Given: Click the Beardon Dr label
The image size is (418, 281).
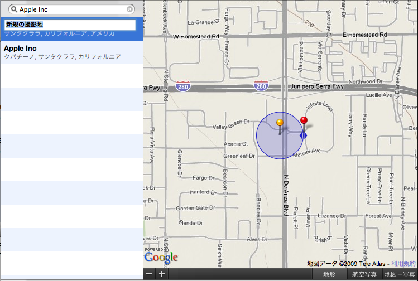Looking at the screenshot, I should tap(225, 182).
